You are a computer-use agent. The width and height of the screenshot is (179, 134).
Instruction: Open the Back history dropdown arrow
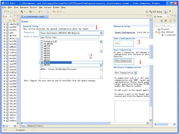61,12
